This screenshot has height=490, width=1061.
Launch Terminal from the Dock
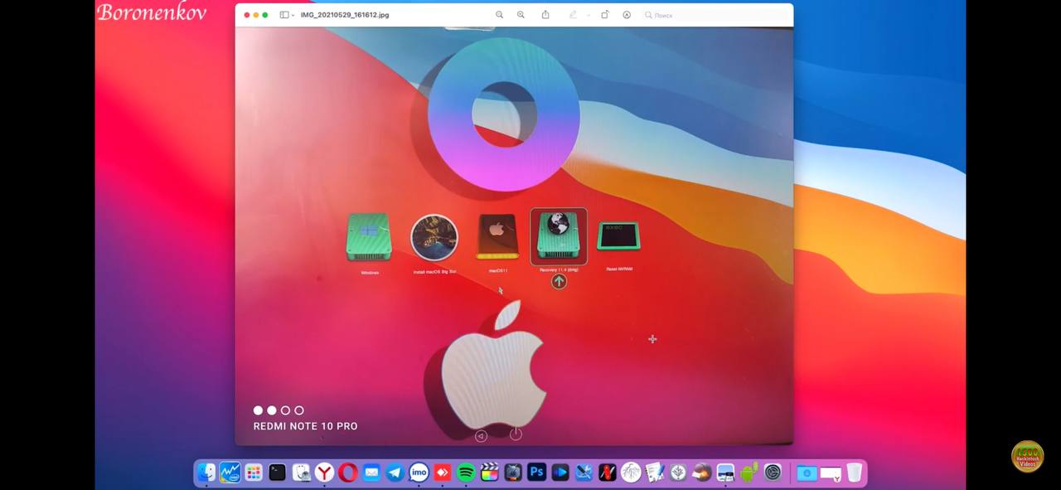click(x=277, y=473)
